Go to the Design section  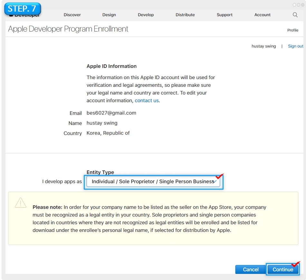tap(109, 15)
